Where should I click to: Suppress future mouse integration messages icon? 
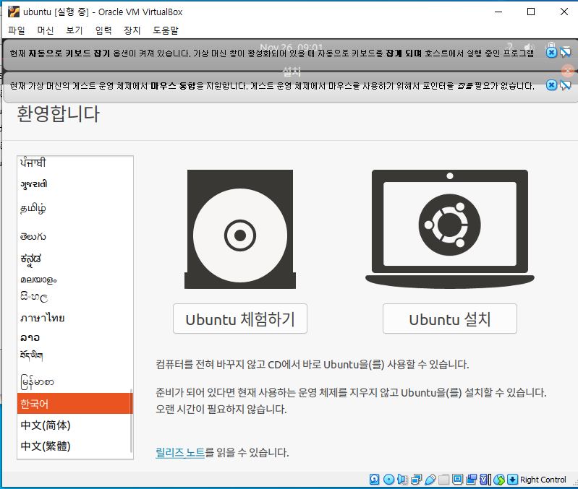pyautogui.click(x=565, y=85)
